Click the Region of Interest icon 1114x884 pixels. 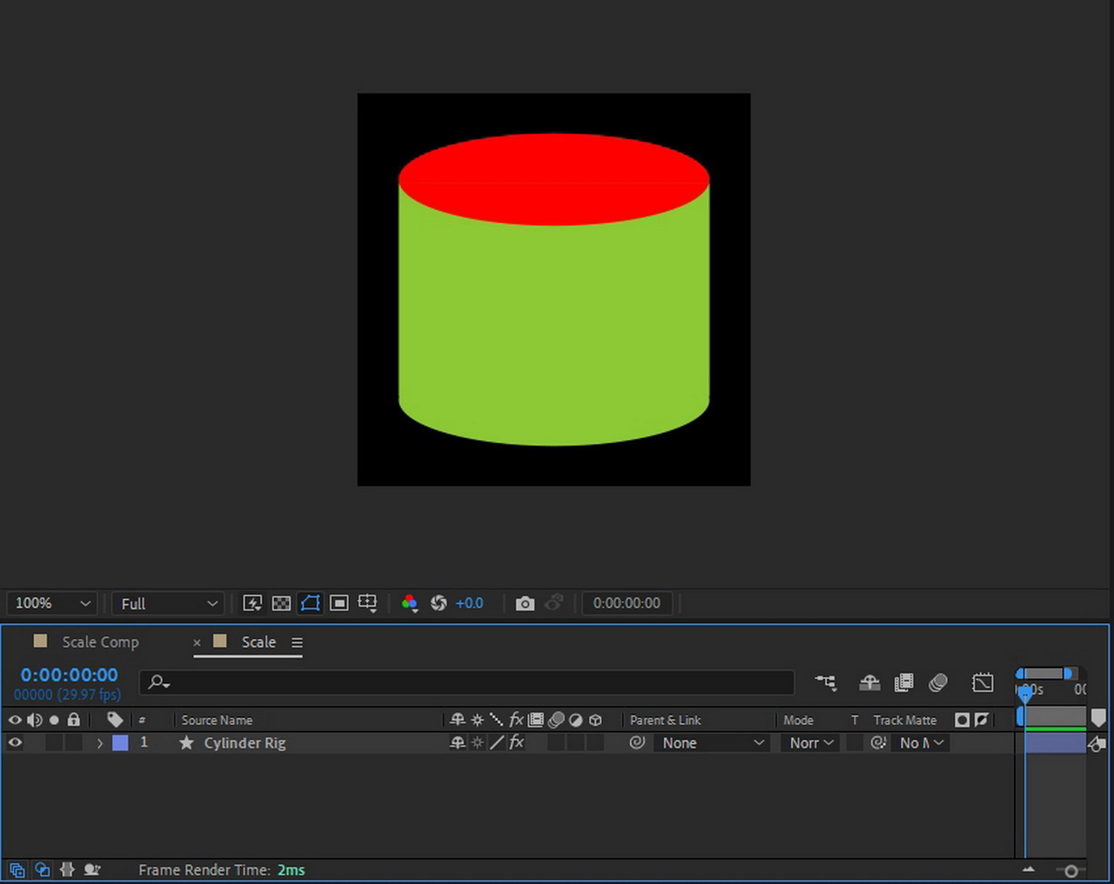pos(339,603)
